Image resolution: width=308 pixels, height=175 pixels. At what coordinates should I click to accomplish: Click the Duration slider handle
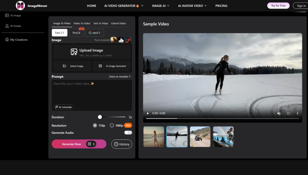pos(100,117)
